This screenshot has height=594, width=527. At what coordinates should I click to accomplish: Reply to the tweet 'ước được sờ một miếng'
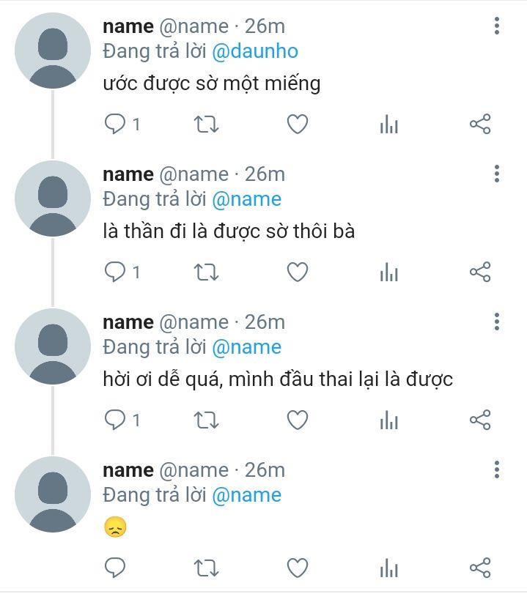pos(114,125)
